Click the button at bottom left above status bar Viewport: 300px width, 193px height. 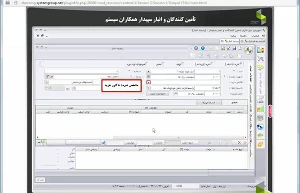(x=40, y=180)
